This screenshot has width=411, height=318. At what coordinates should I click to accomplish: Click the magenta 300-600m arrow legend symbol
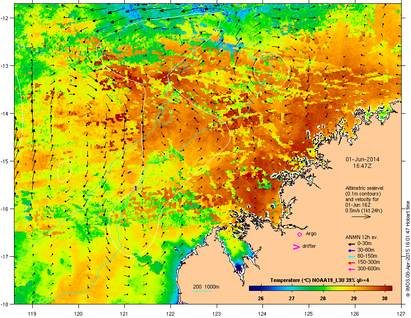351,269
